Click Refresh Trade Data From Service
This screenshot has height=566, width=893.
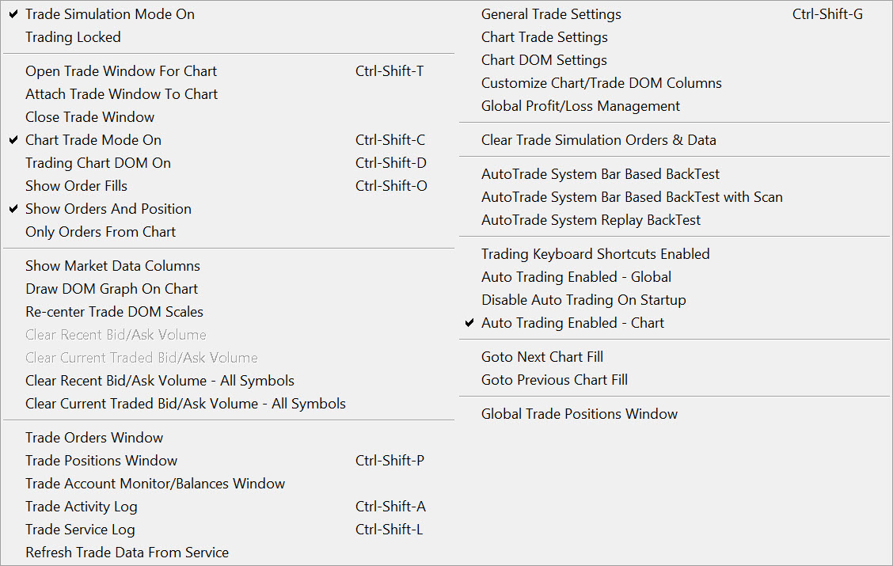(x=127, y=553)
